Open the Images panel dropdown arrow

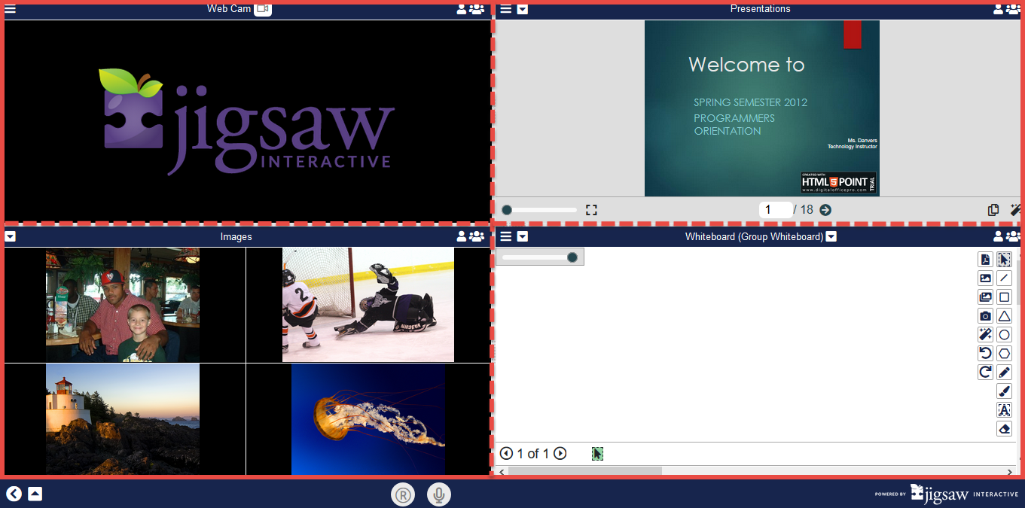[x=11, y=236]
